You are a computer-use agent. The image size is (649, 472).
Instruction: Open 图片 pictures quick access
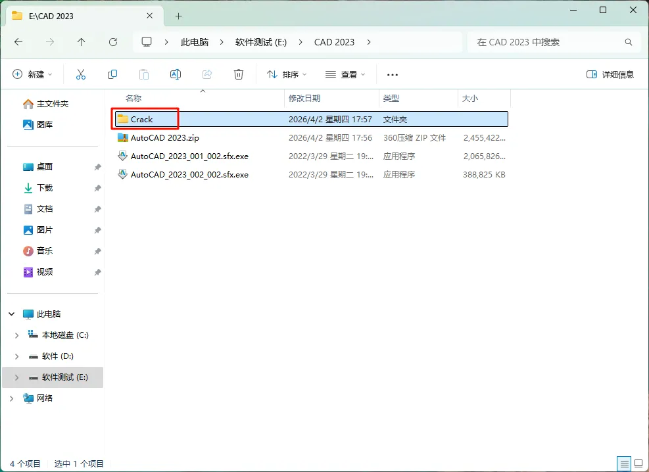37,230
